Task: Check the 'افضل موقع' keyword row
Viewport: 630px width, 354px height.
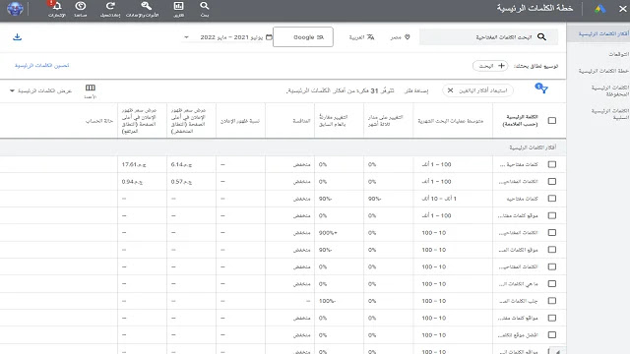Action: pos(552,334)
